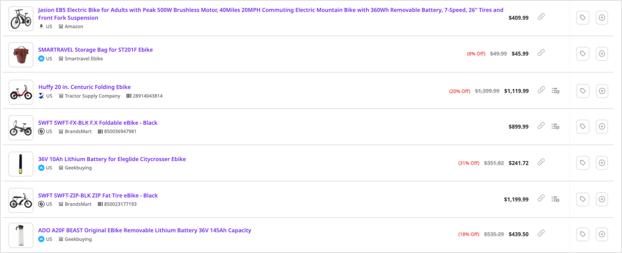Copy link icon for Huffy Centuric row
This screenshot has height=253, width=622.
tap(541, 90)
